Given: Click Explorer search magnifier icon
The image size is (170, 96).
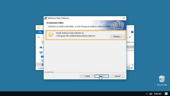Looking at the screenshot, I should click(x=130, y=37).
